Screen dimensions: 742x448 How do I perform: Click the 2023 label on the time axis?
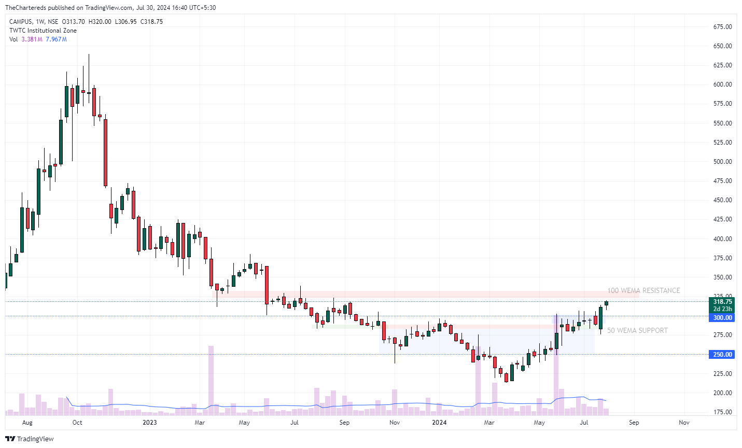coord(149,423)
